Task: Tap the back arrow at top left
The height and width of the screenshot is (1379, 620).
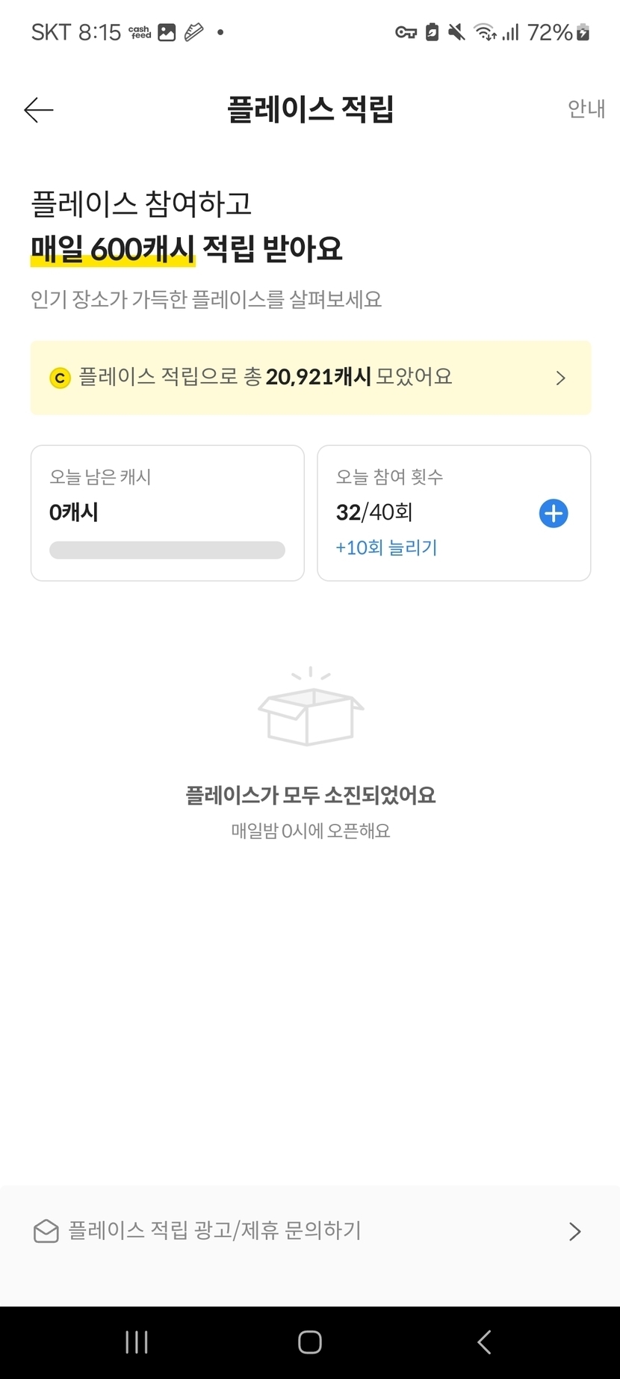Action: point(39,111)
